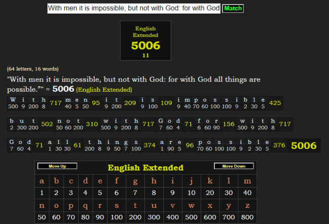Click letter 'c' in the cipher table
This screenshot has height=224, width=329.
[x=71, y=181]
